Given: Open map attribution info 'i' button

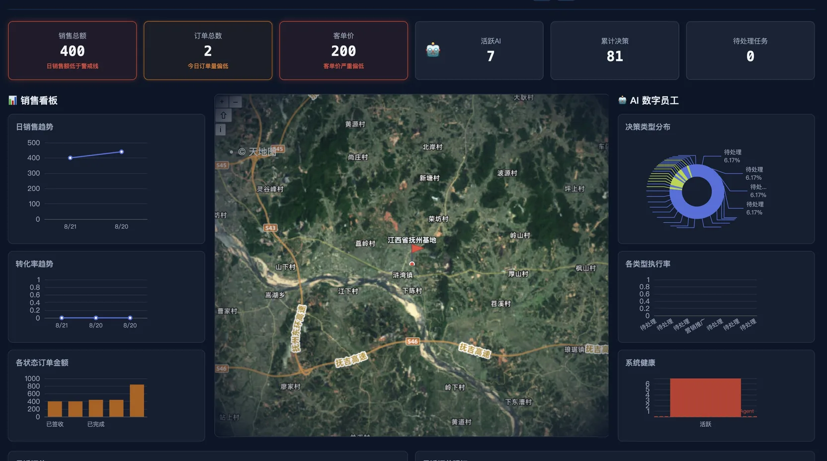Looking at the screenshot, I should point(221,130).
